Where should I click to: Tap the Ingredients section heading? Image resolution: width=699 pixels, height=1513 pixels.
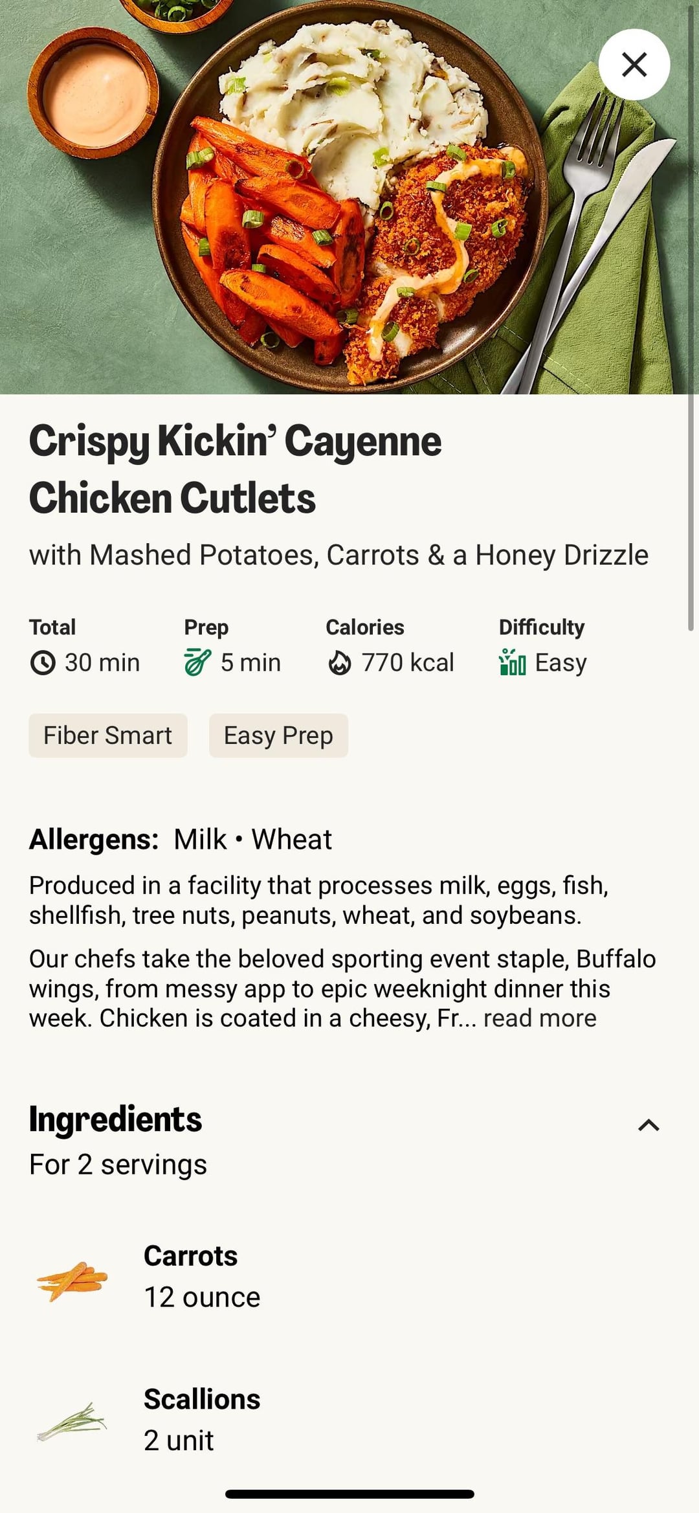click(x=116, y=1119)
